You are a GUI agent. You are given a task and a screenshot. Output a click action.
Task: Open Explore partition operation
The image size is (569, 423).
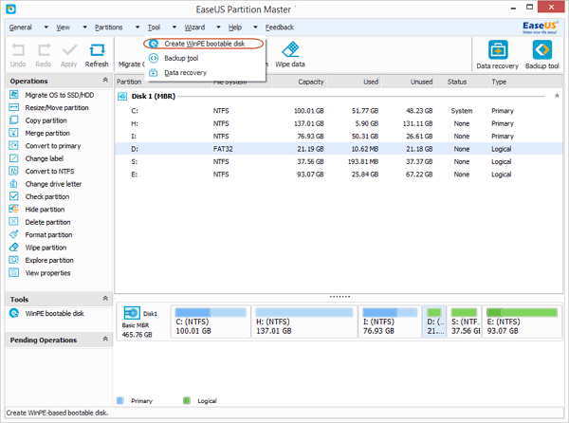[42, 260]
